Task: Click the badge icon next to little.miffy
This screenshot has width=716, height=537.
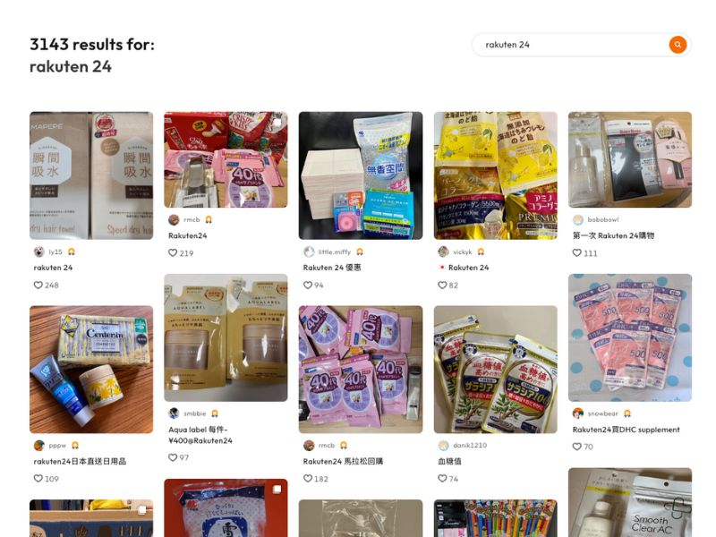Action: click(x=360, y=251)
